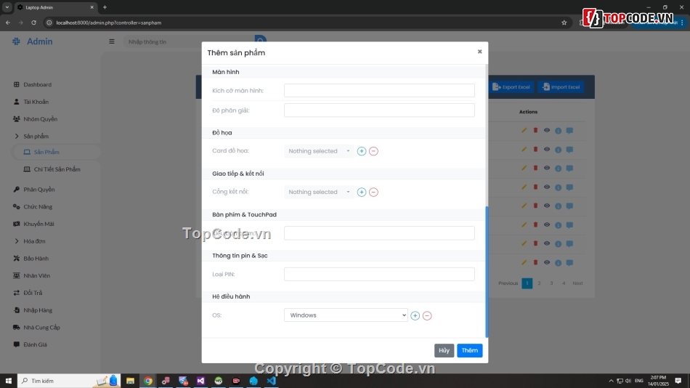Click the Previous pagination link
The height and width of the screenshot is (388, 690).
click(508, 283)
